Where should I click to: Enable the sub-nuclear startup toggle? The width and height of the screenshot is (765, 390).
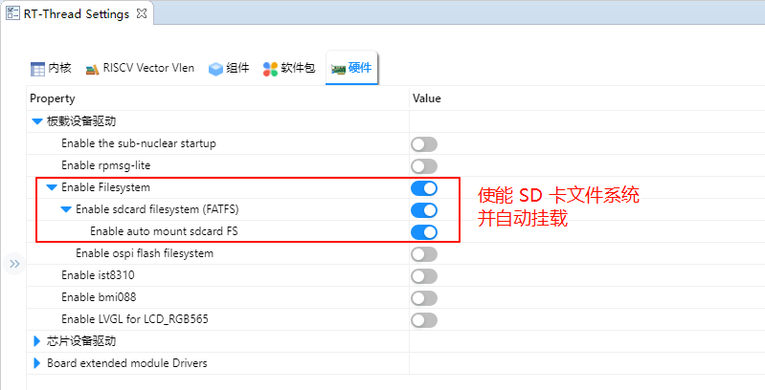pos(424,144)
